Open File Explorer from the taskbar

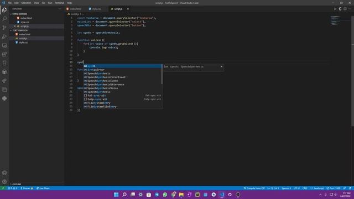pyautogui.click(x=181, y=195)
